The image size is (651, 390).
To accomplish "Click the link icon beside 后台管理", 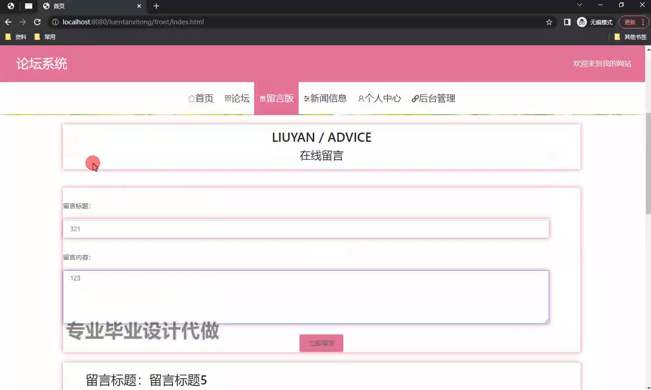I will 415,98.
